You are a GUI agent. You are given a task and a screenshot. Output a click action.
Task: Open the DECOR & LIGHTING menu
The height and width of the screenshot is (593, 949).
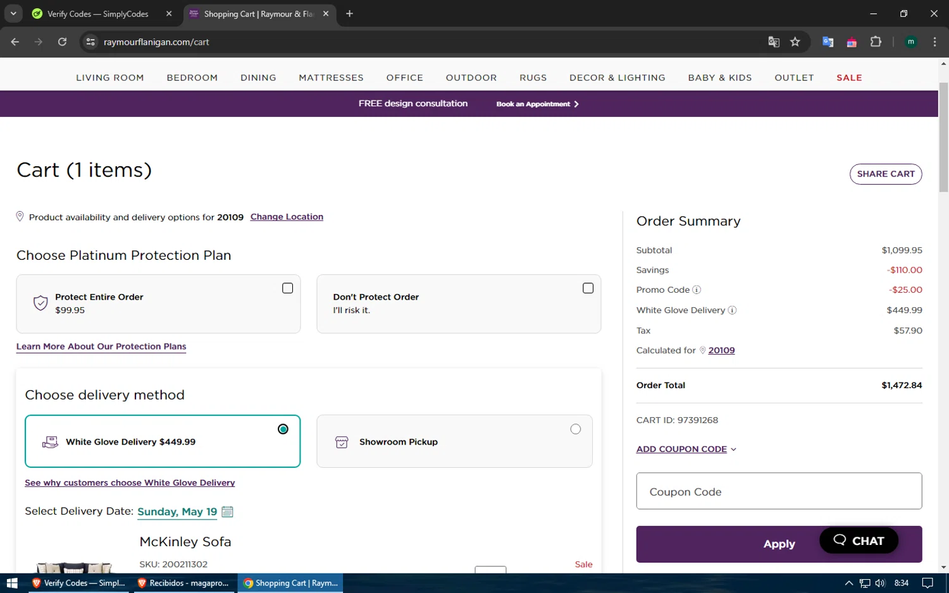coord(617,78)
